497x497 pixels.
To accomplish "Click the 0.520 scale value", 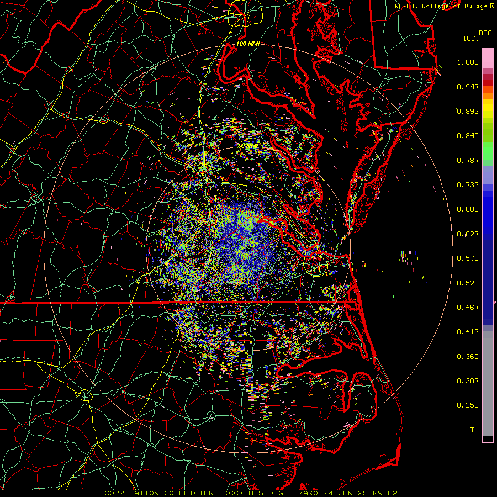I will [468, 283].
